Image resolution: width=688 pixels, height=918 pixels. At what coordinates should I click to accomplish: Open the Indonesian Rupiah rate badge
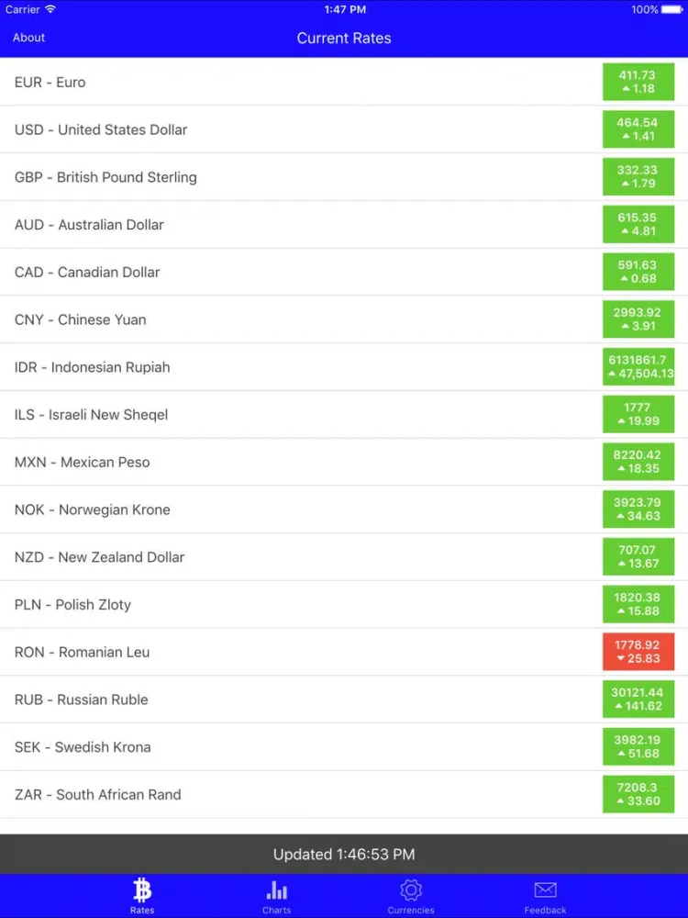[x=638, y=367]
